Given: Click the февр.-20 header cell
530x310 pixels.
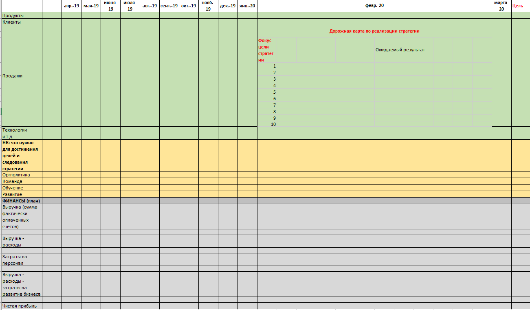Looking at the screenshot, I should tap(374, 6).
